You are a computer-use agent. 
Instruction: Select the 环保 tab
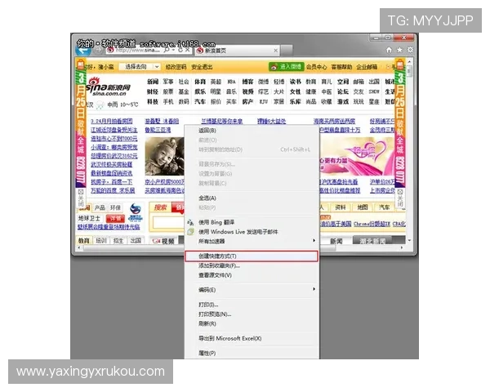point(115,207)
